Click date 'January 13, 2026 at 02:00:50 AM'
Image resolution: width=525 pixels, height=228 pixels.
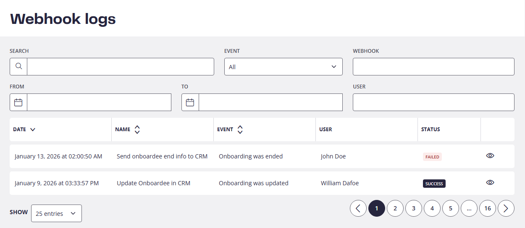click(58, 156)
